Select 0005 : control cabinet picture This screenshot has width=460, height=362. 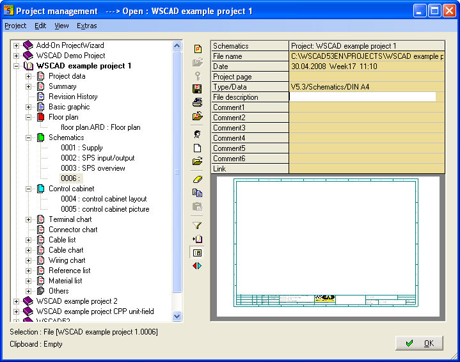(105, 209)
